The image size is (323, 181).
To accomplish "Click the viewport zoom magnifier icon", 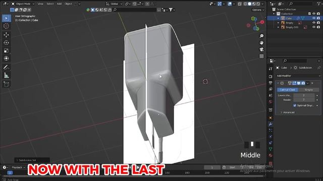I will tap(261, 36).
